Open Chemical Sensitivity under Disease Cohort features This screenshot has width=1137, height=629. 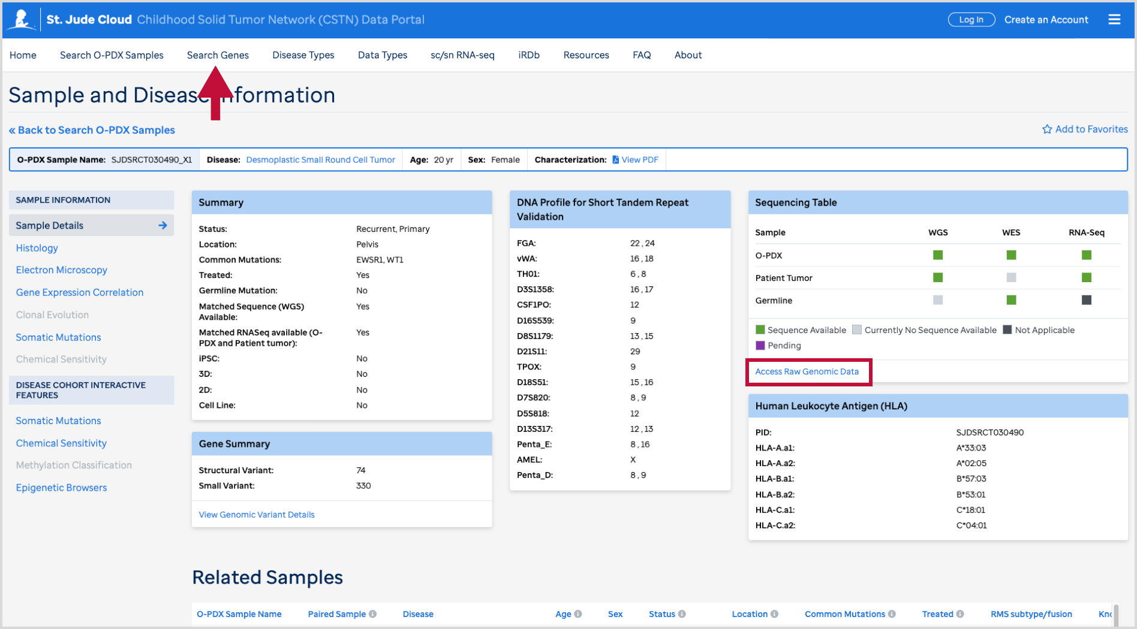pyautogui.click(x=61, y=443)
